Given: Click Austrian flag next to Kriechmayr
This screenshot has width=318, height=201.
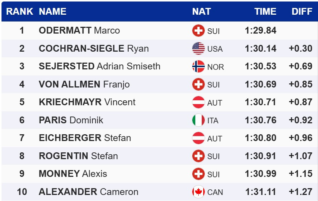Looking at the screenshot, I should click(198, 102).
